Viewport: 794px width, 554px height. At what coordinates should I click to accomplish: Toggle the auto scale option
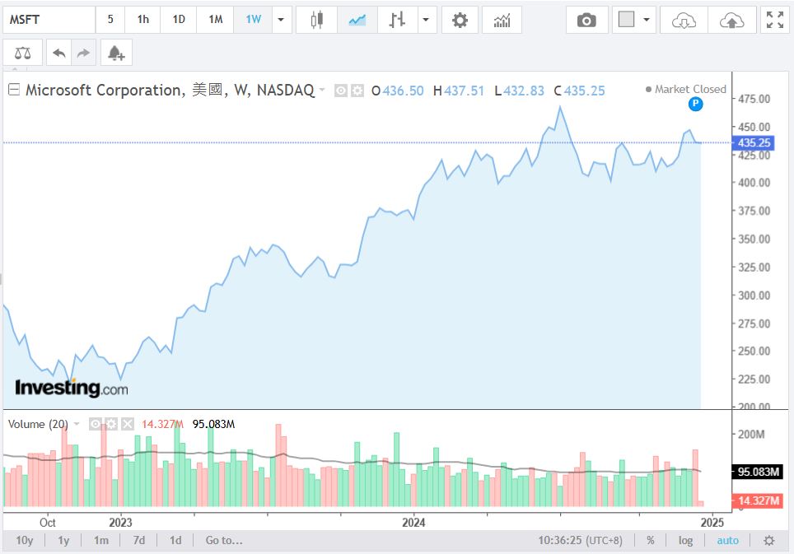[728, 541]
